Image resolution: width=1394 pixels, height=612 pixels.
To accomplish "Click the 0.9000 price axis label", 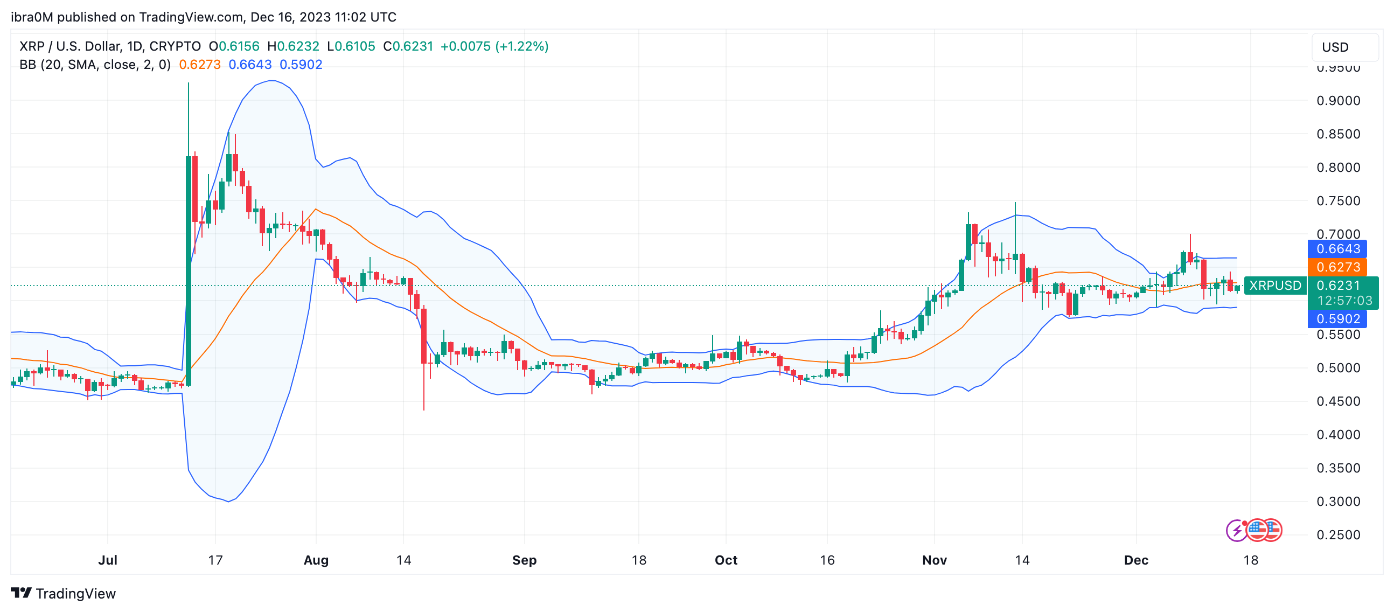I will pos(1338,101).
